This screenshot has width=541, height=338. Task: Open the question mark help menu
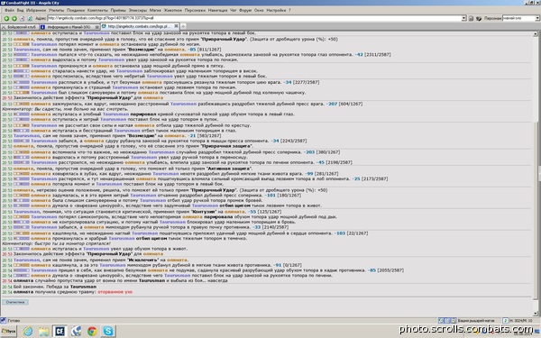pyautogui.click(x=289, y=10)
